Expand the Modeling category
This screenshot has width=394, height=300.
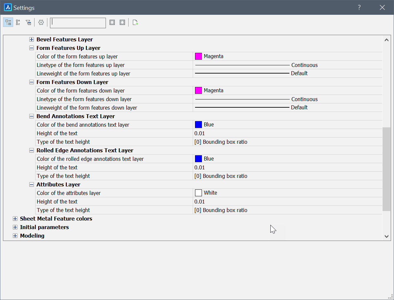[15, 236]
